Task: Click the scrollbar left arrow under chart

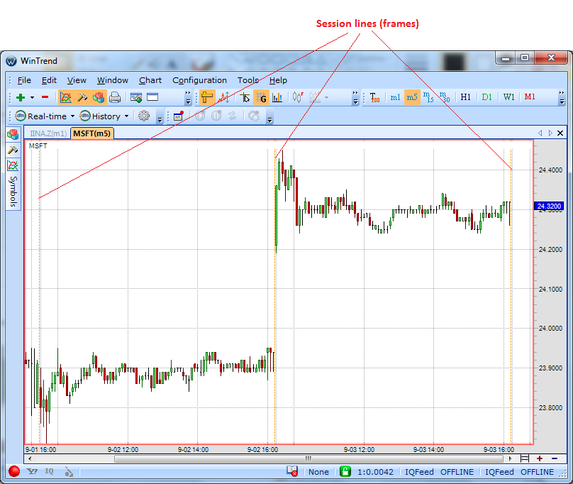Action: coord(30,458)
